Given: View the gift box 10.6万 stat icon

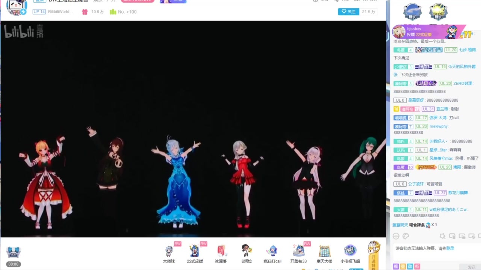Looking at the screenshot, I should 85,12.
